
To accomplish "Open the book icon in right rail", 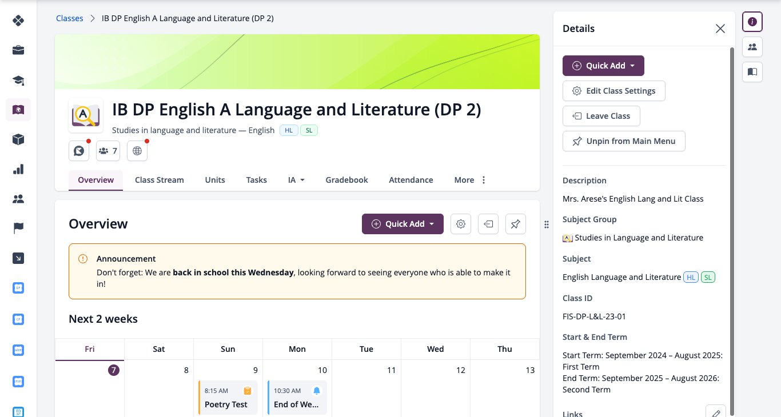I will point(752,72).
